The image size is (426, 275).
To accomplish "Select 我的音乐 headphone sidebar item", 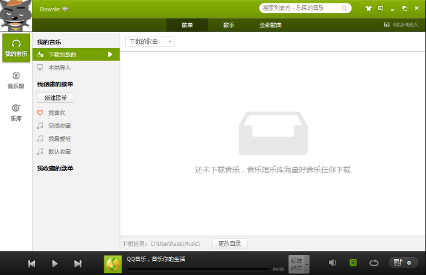I will coord(16,48).
